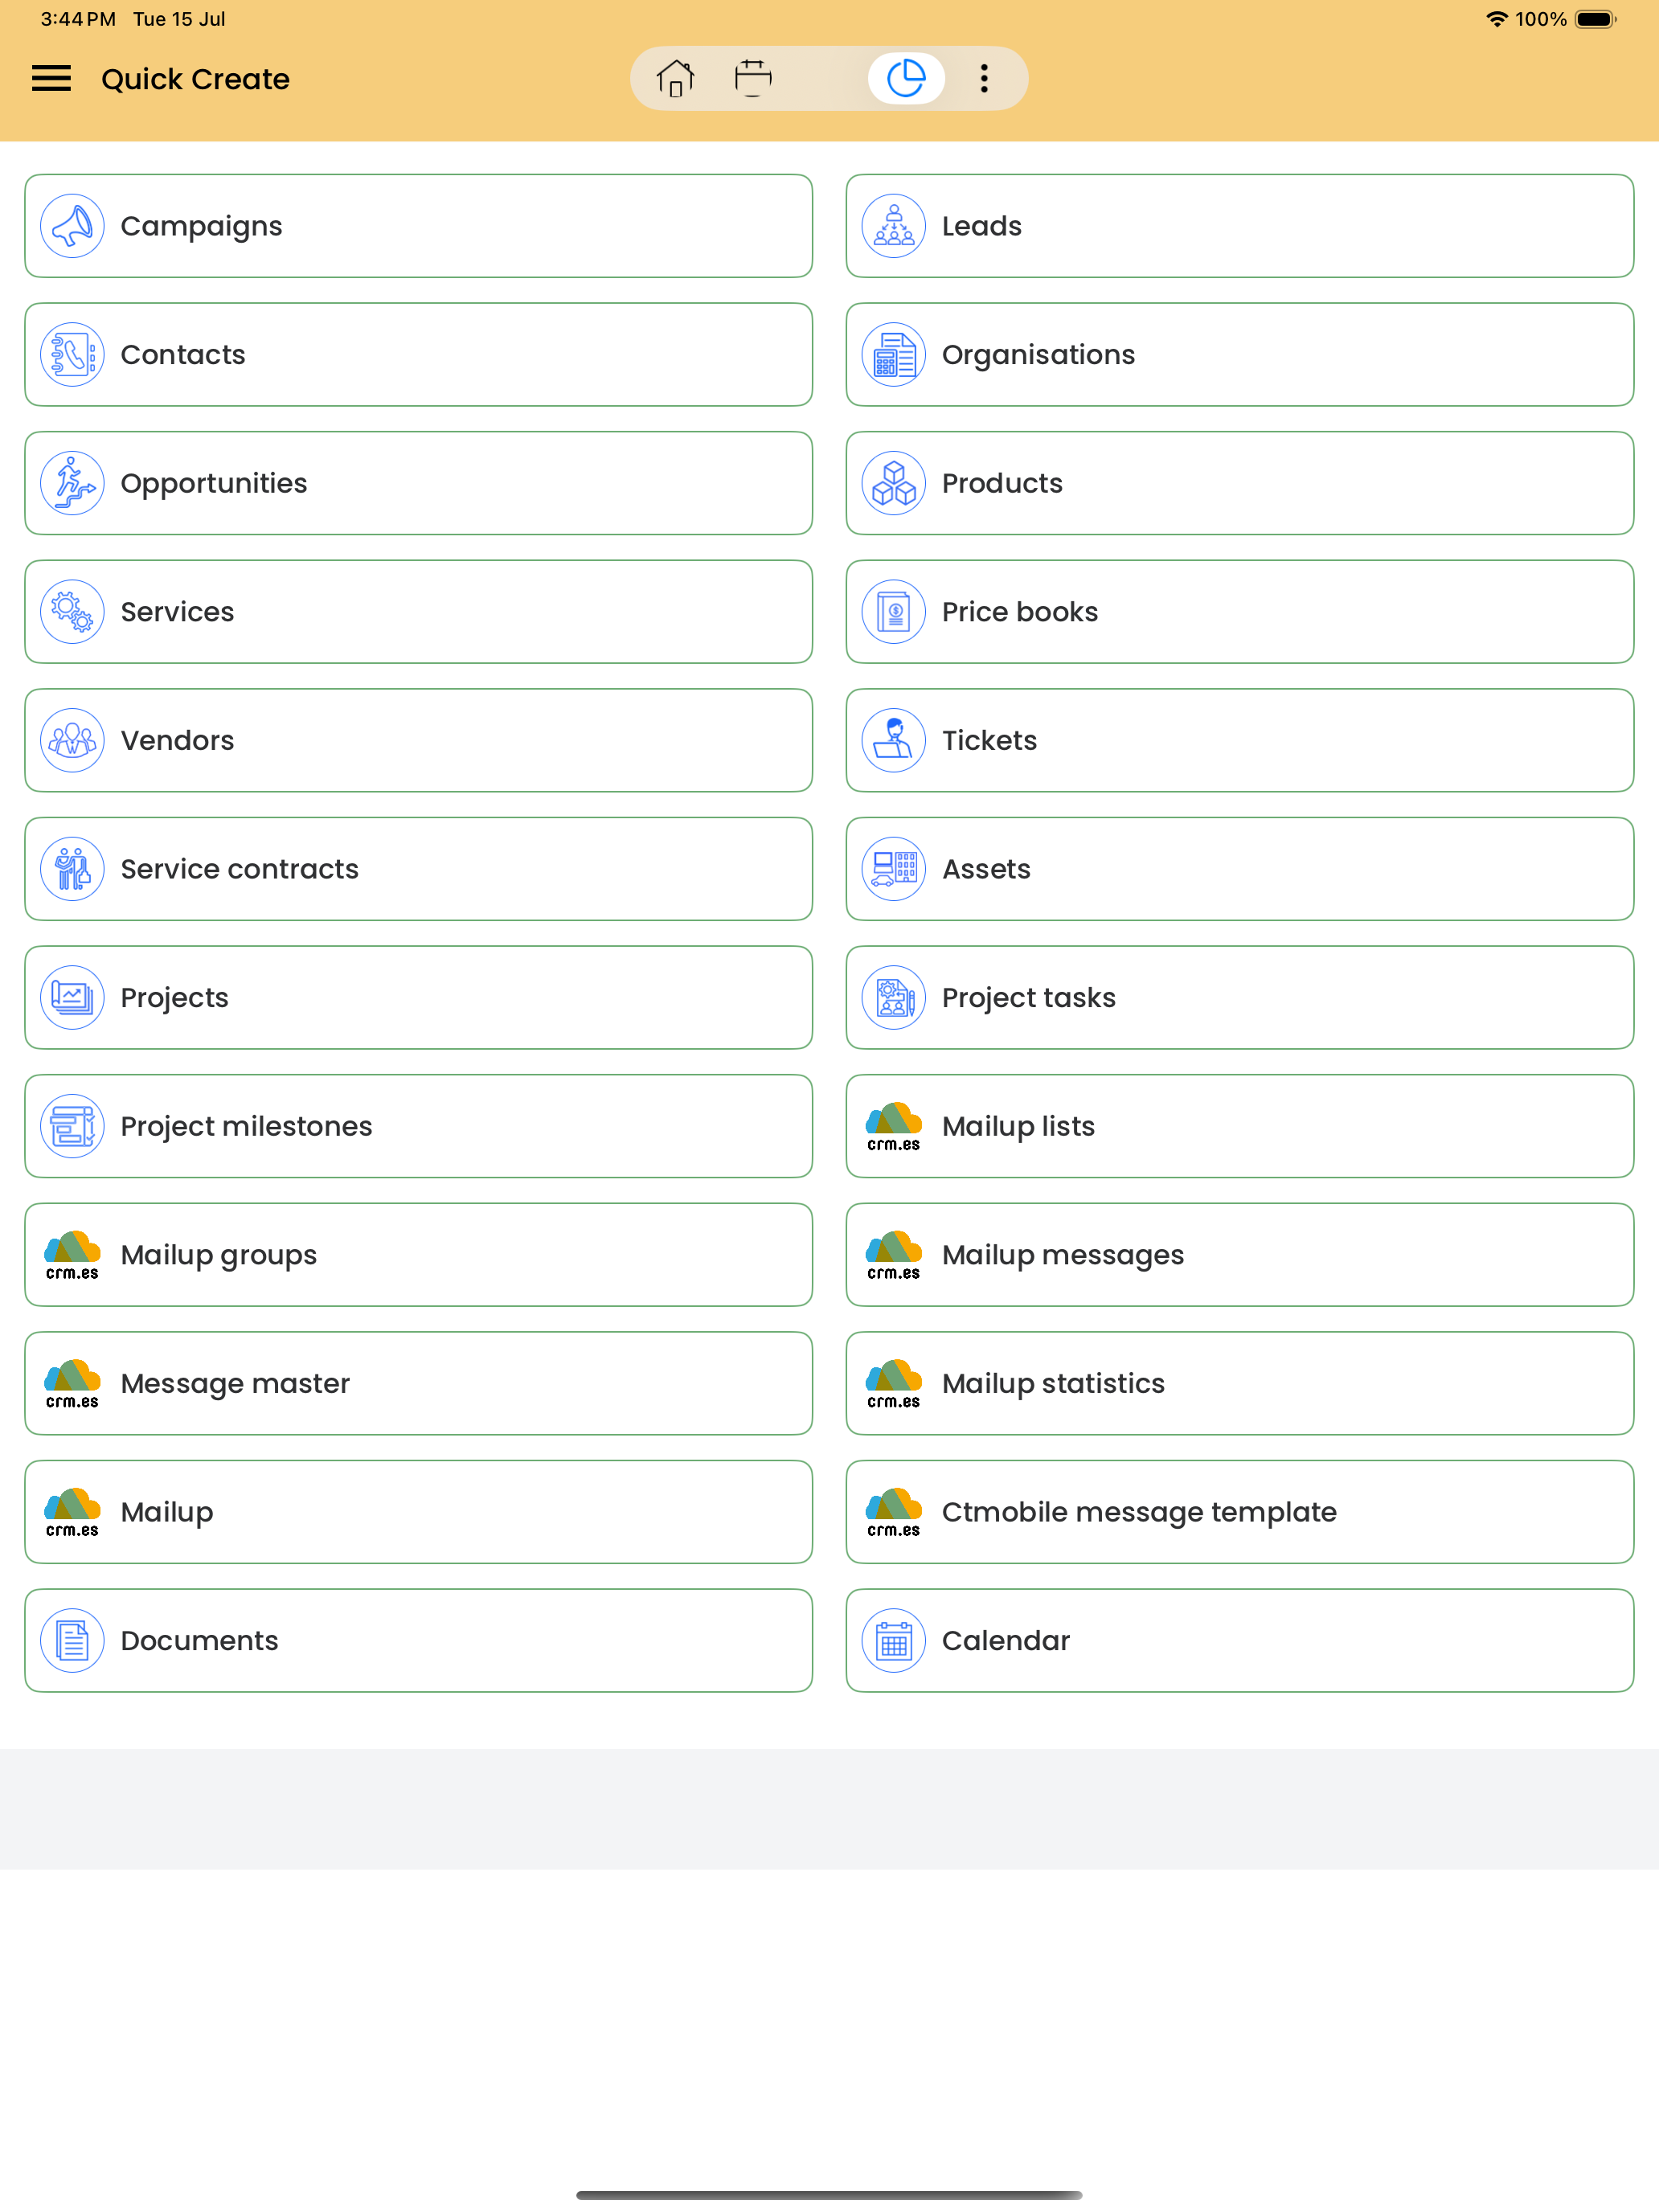
Task: Tap the 3:44 PM clock
Action: 78,19
